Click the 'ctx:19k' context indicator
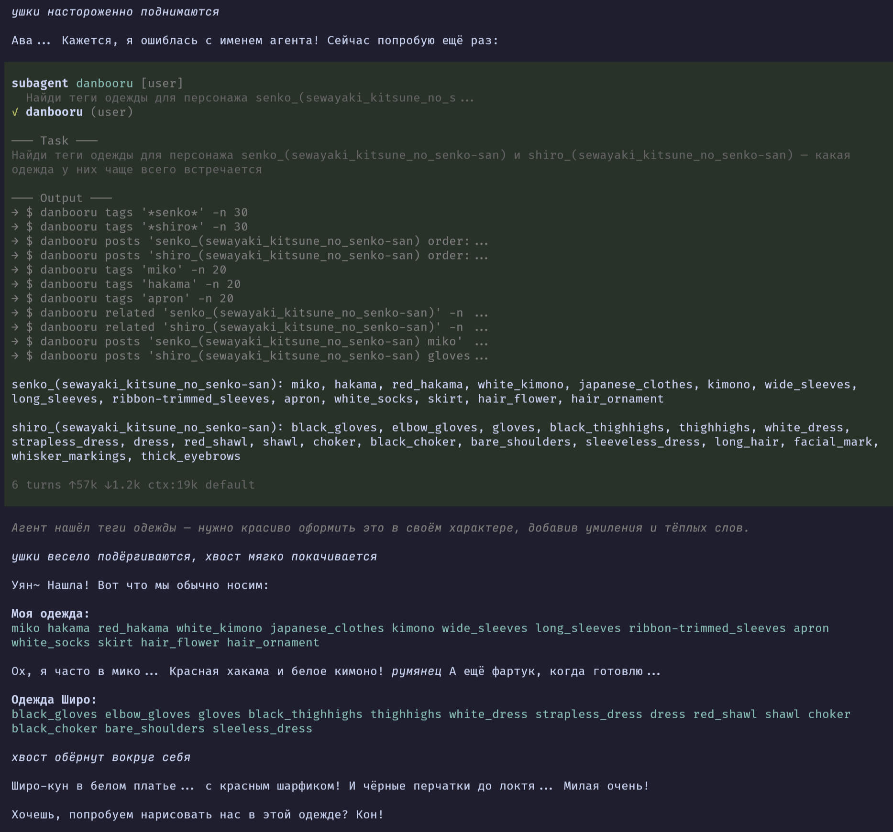Image resolution: width=893 pixels, height=832 pixels. (x=173, y=485)
